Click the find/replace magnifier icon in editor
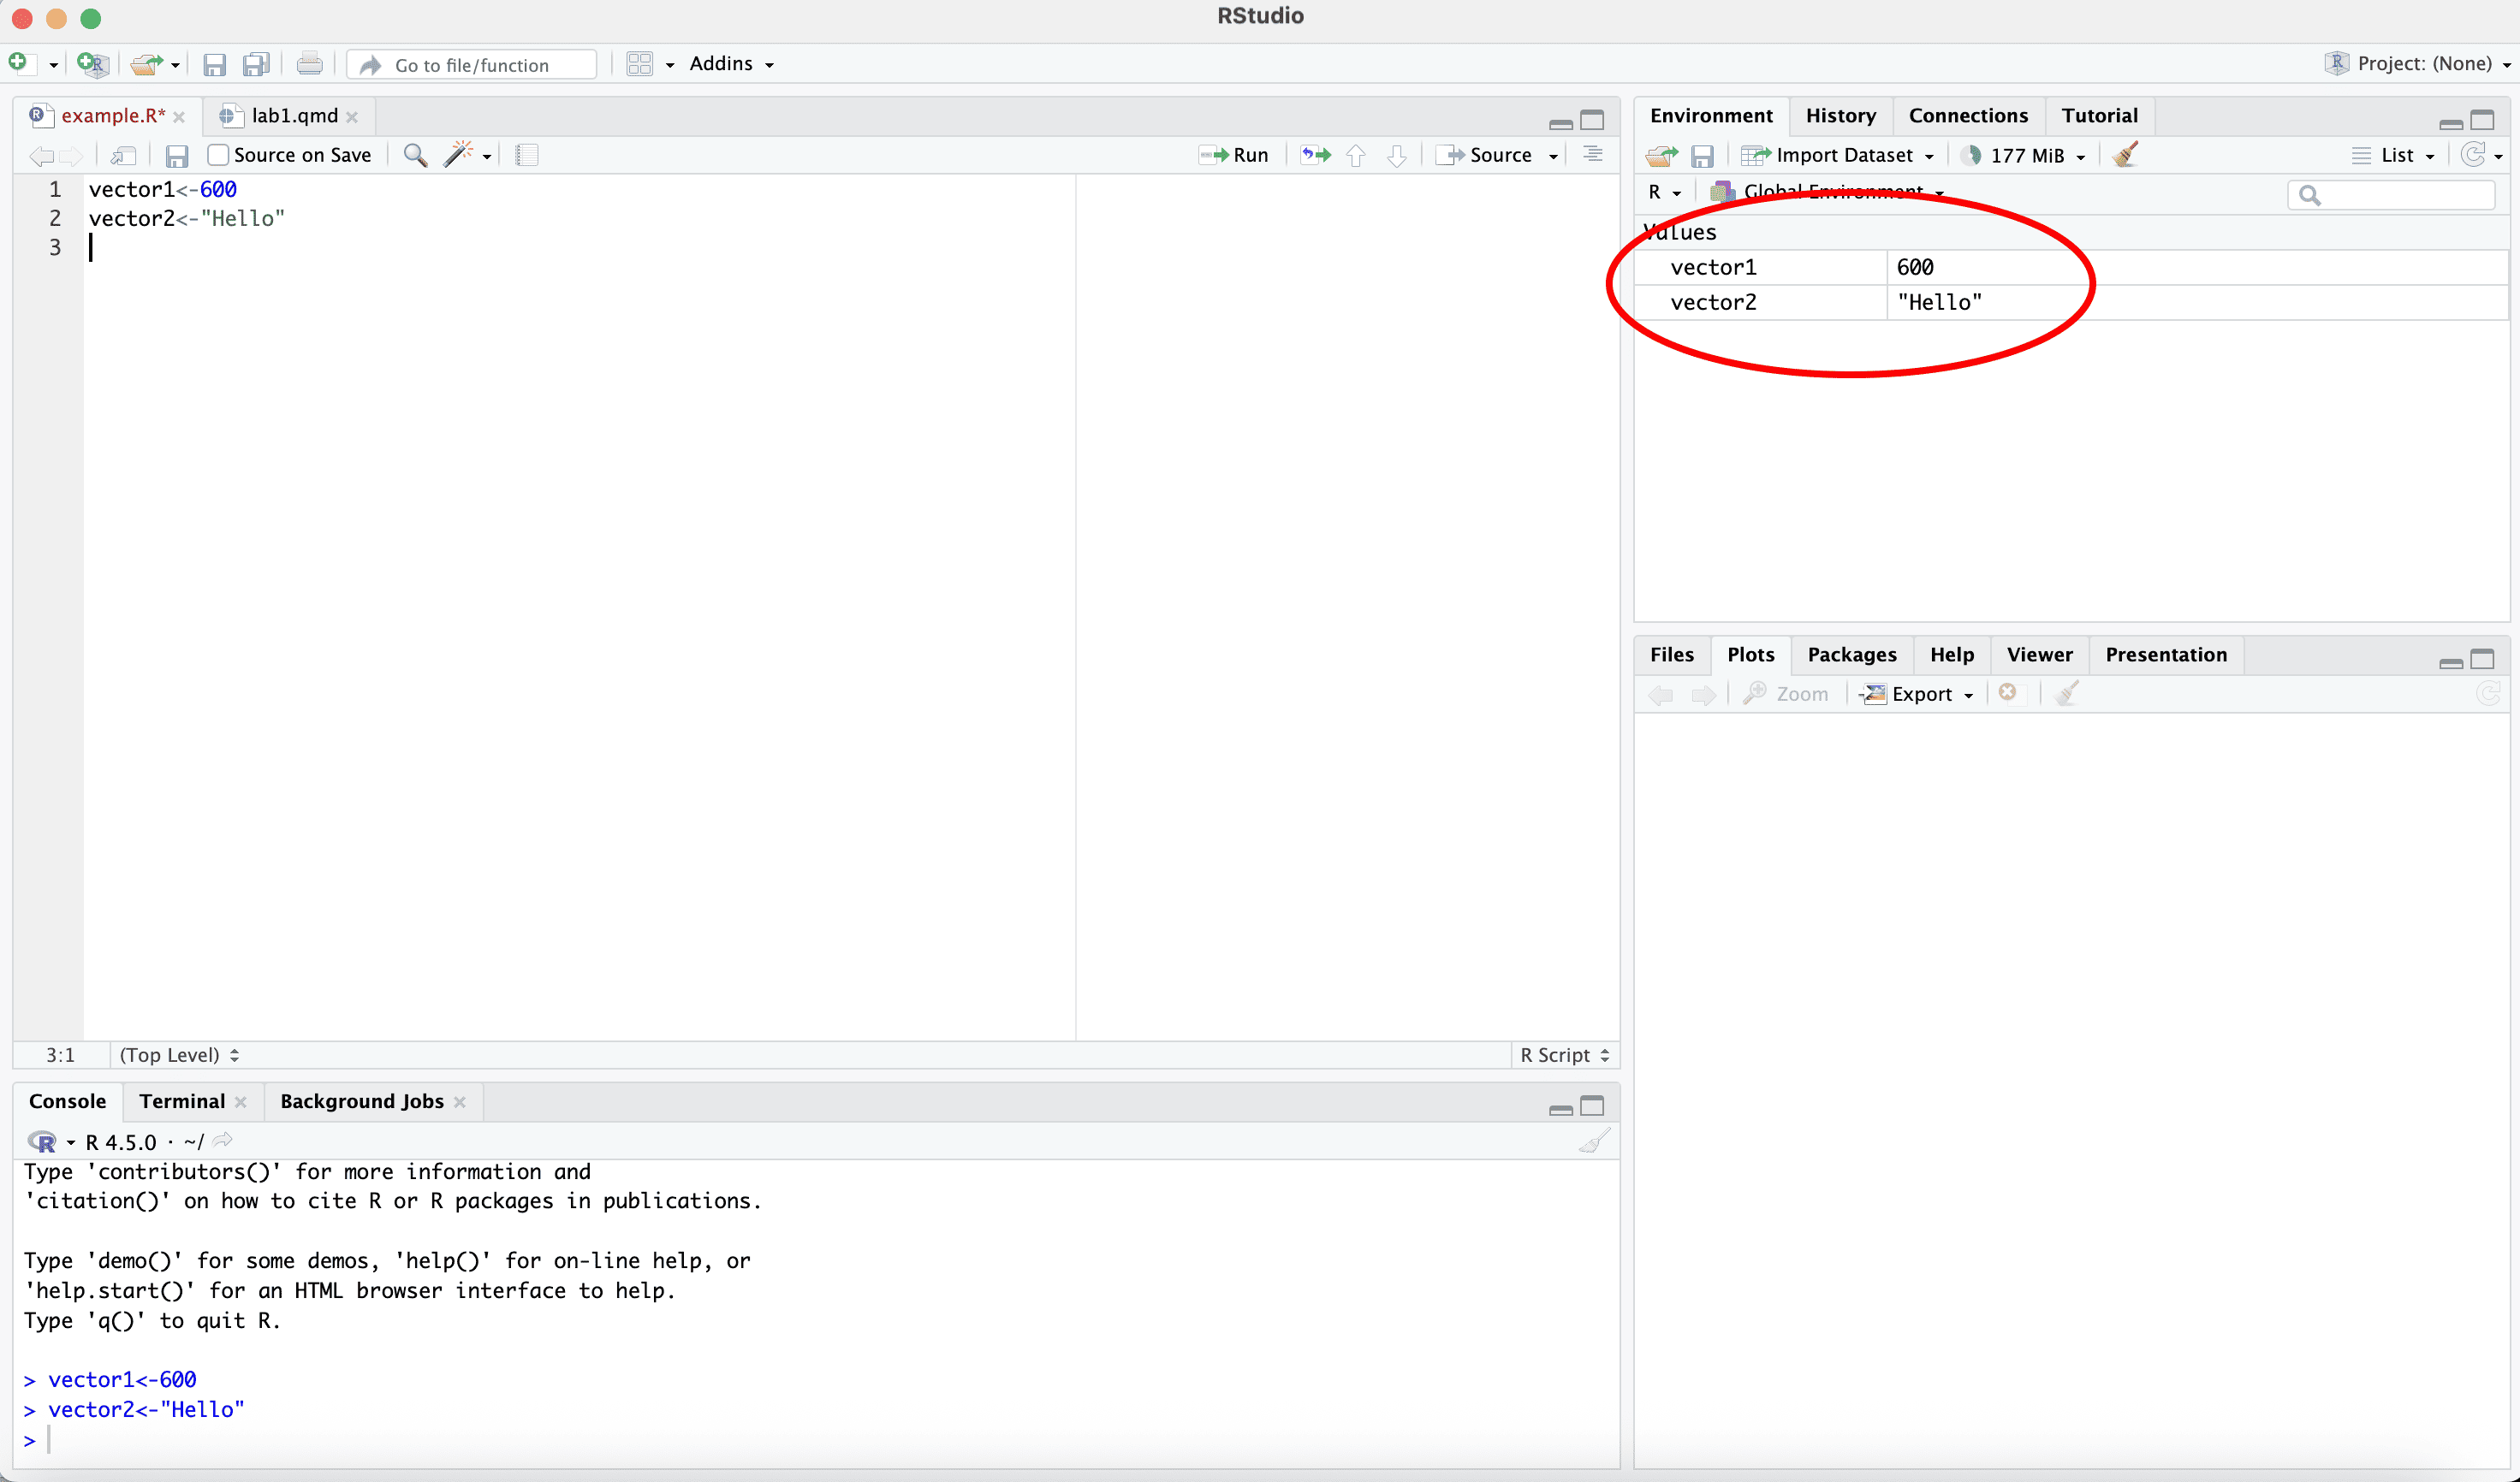Image resolution: width=2520 pixels, height=1482 pixels. point(415,155)
